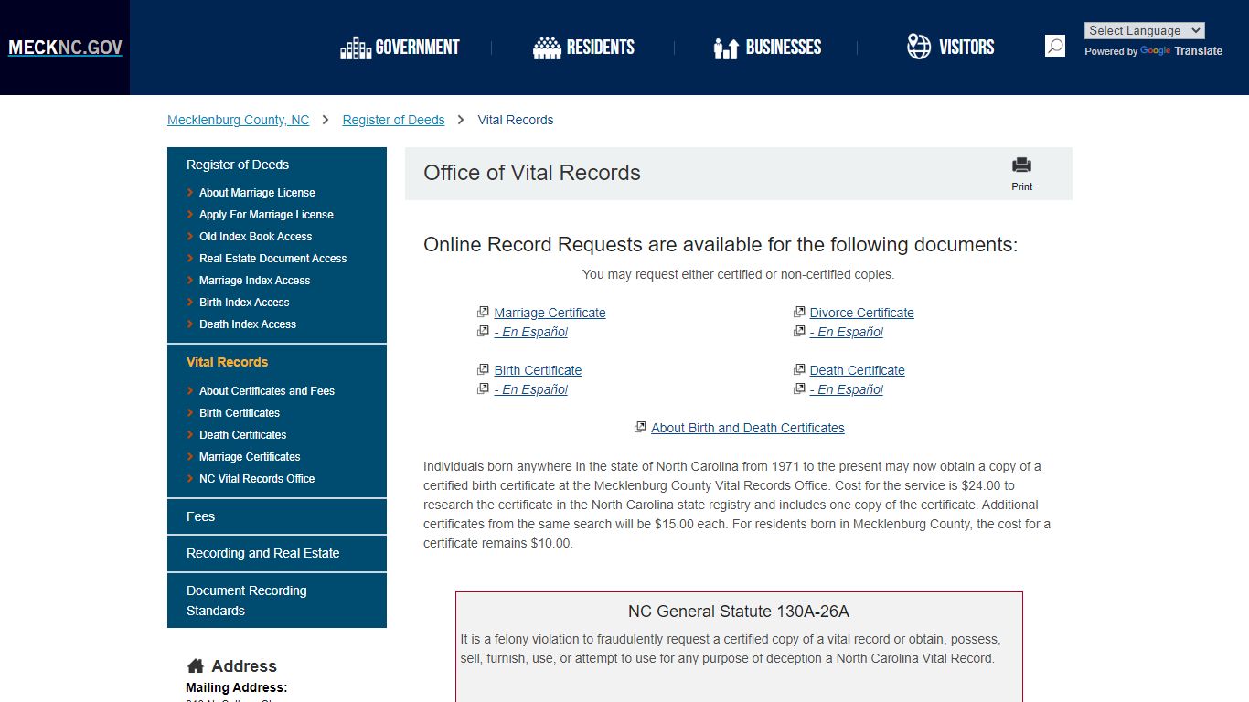Open Marriage Index Access
The width and height of the screenshot is (1249, 702).
point(255,281)
